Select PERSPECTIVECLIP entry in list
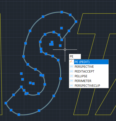Screen dimensions: 116x121 (89, 85)
